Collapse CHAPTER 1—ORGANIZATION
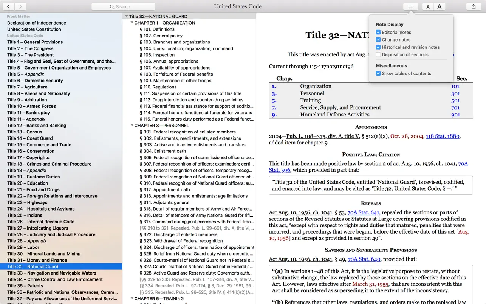This screenshot has height=304, width=486. [132, 23]
